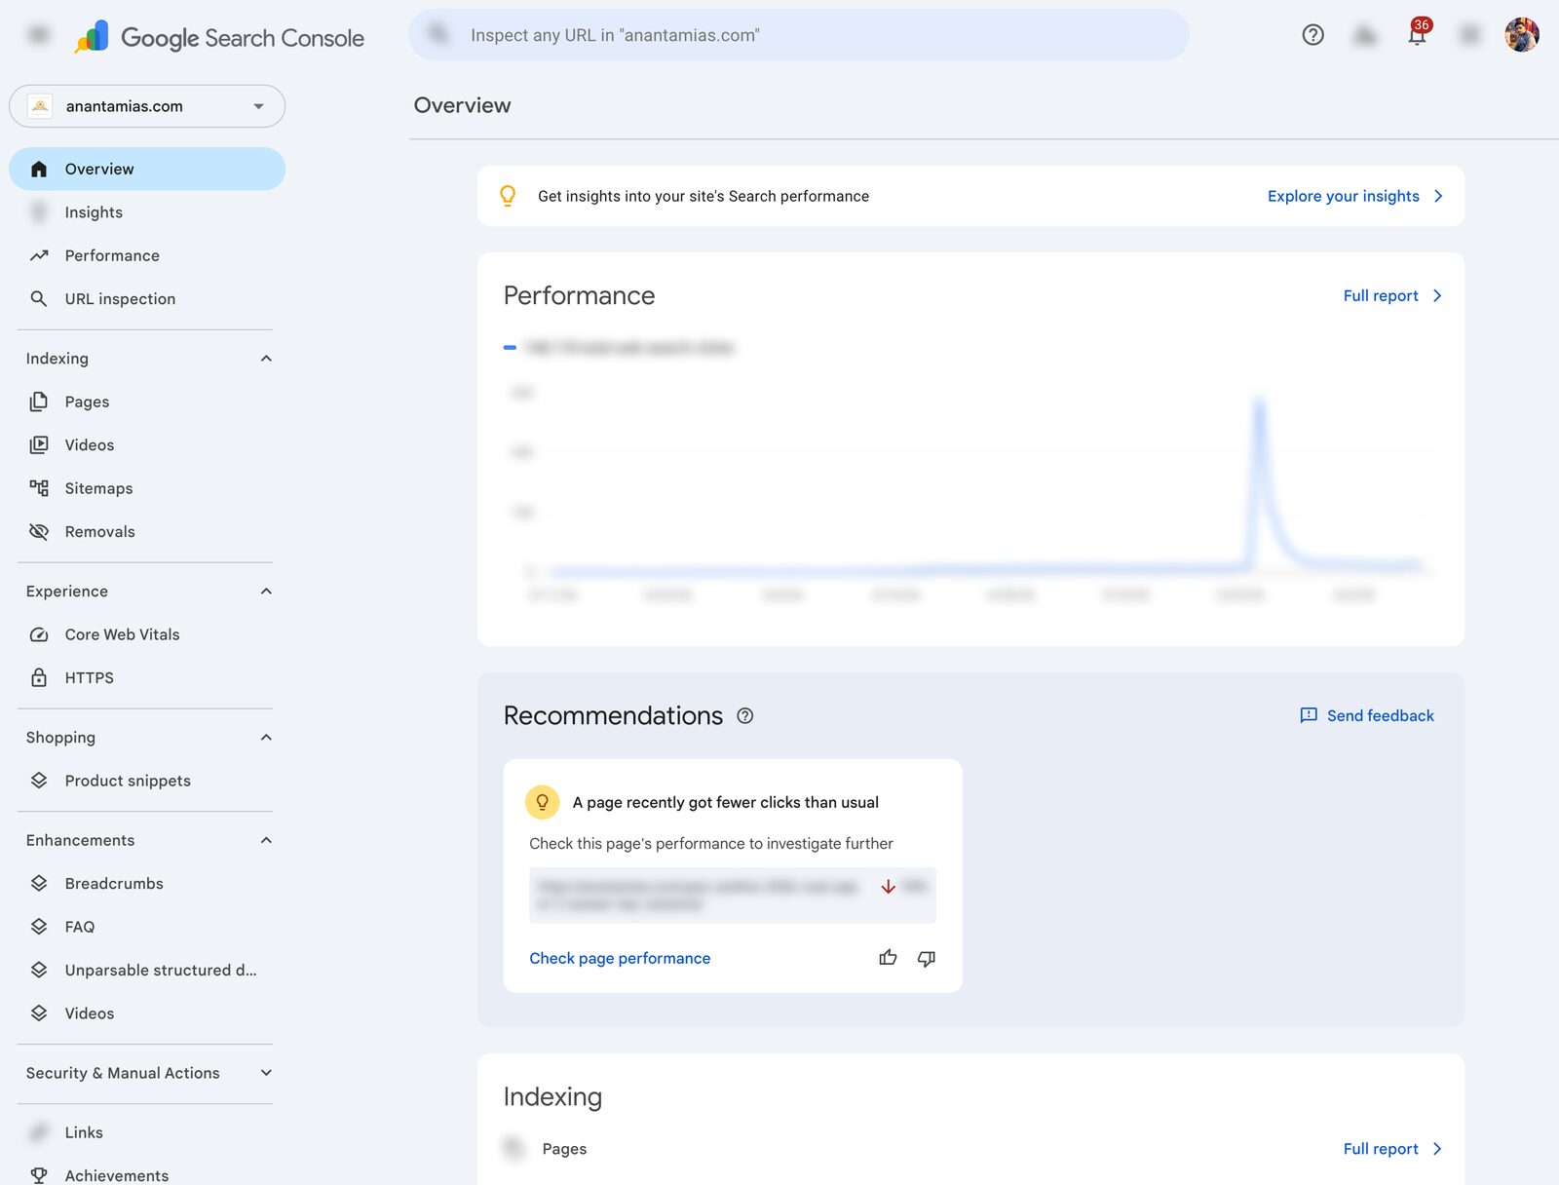This screenshot has height=1185, width=1559.
Task: Click chevron next to Explore your insights
Action: pos(1438,196)
